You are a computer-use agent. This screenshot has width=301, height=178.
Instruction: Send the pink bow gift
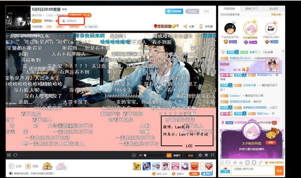175,166
